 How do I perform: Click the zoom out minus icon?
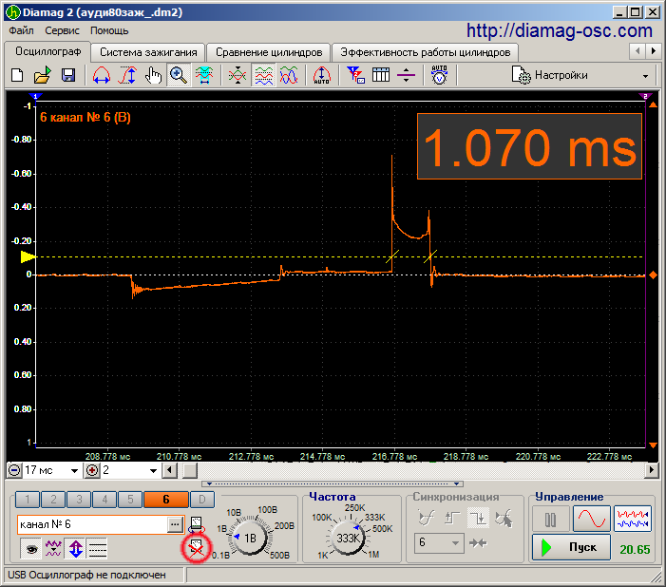pyautogui.click(x=14, y=470)
